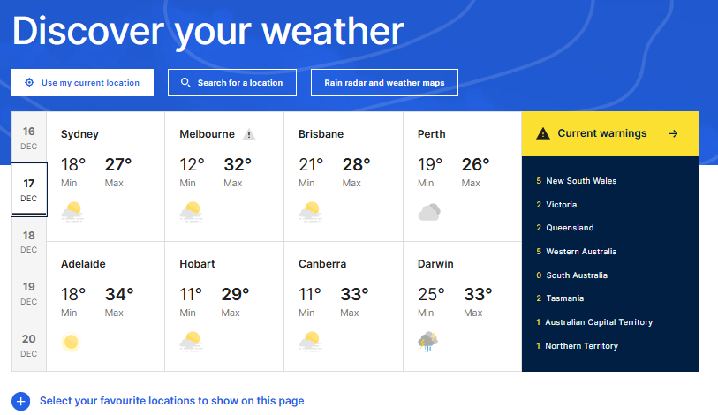Open the Brisbane forecast card
Image resolution: width=718 pixels, height=415 pixels.
[344, 176]
